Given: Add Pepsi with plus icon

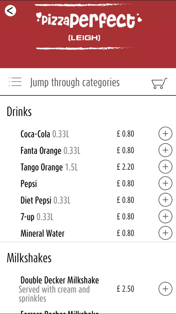Looking at the screenshot, I should pyautogui.click(x=165, y=183).
